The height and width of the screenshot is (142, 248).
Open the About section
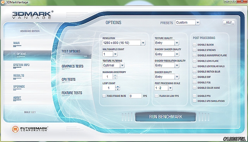(x=17, y=98)
